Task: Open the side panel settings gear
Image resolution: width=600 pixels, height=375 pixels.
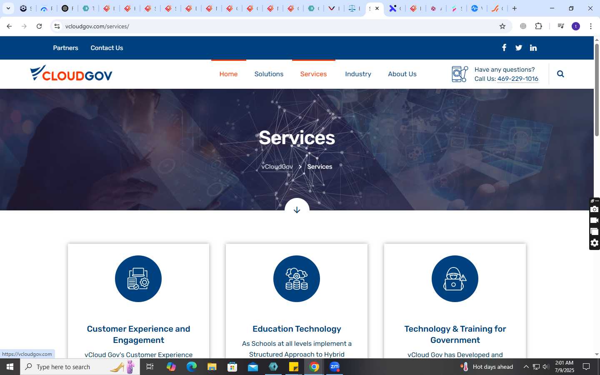Action: [595, 243]
